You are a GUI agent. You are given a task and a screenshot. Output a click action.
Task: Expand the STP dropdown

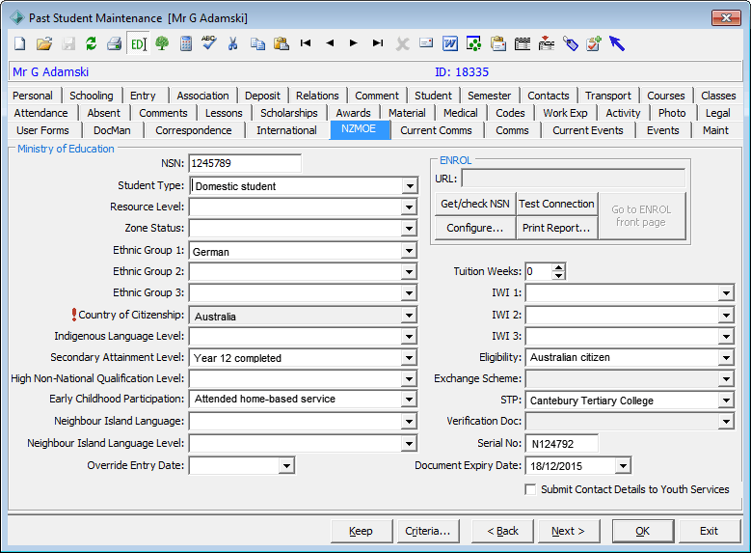click(726, 401)
